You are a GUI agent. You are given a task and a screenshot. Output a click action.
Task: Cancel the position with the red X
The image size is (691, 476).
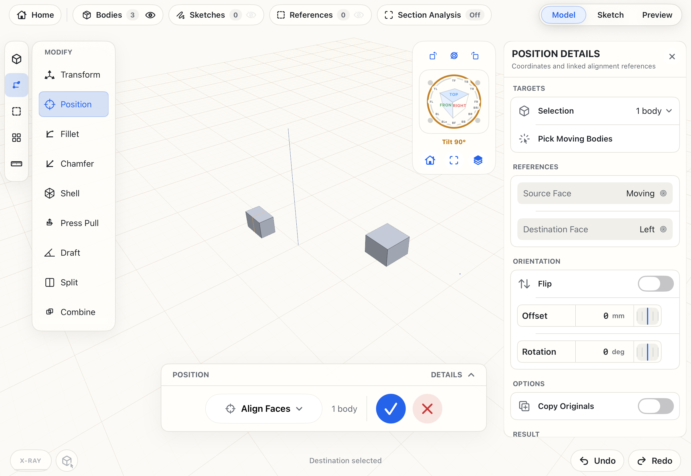(x=427, y=409)
